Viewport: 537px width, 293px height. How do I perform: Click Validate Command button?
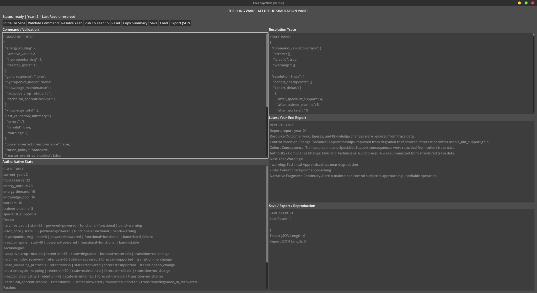click(x=43, y=23)
